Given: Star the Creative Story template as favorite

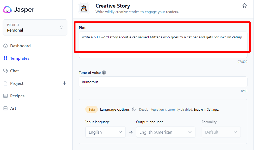Looking at the screenshot, I should click(244, 5).
